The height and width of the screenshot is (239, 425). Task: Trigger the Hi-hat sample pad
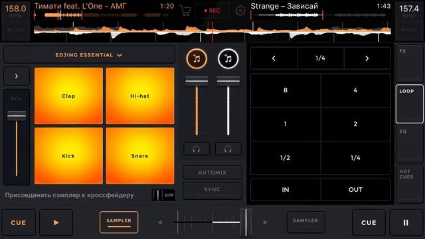click(x=140, y=96)
